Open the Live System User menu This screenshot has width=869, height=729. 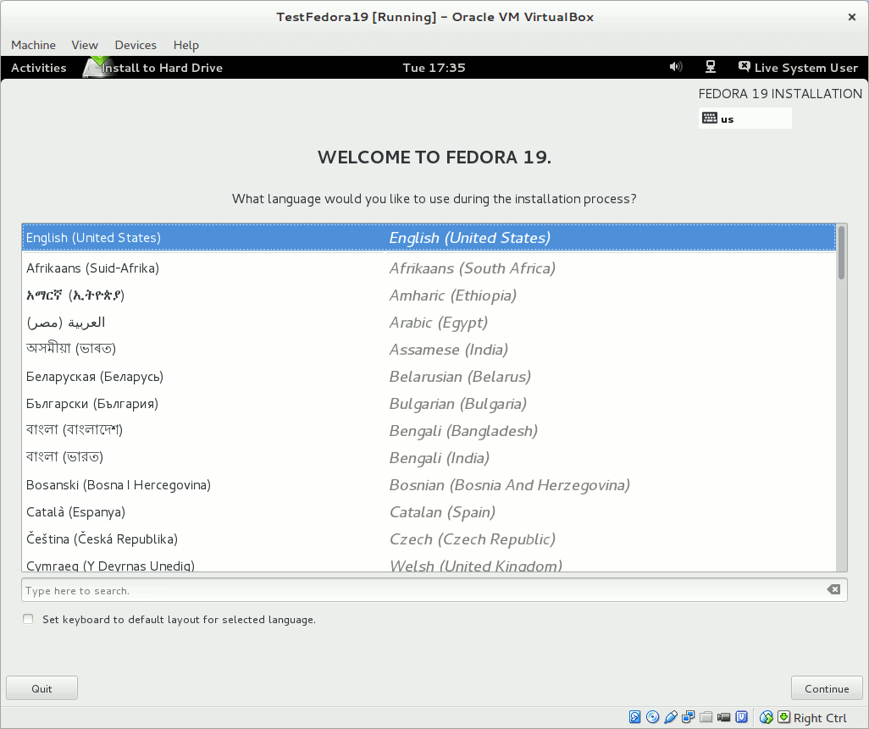pos(798,68)
